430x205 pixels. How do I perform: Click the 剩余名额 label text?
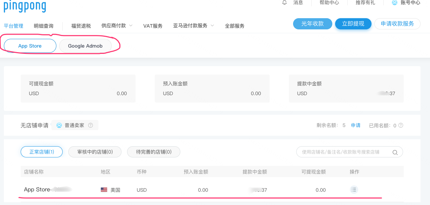point(328,125)
